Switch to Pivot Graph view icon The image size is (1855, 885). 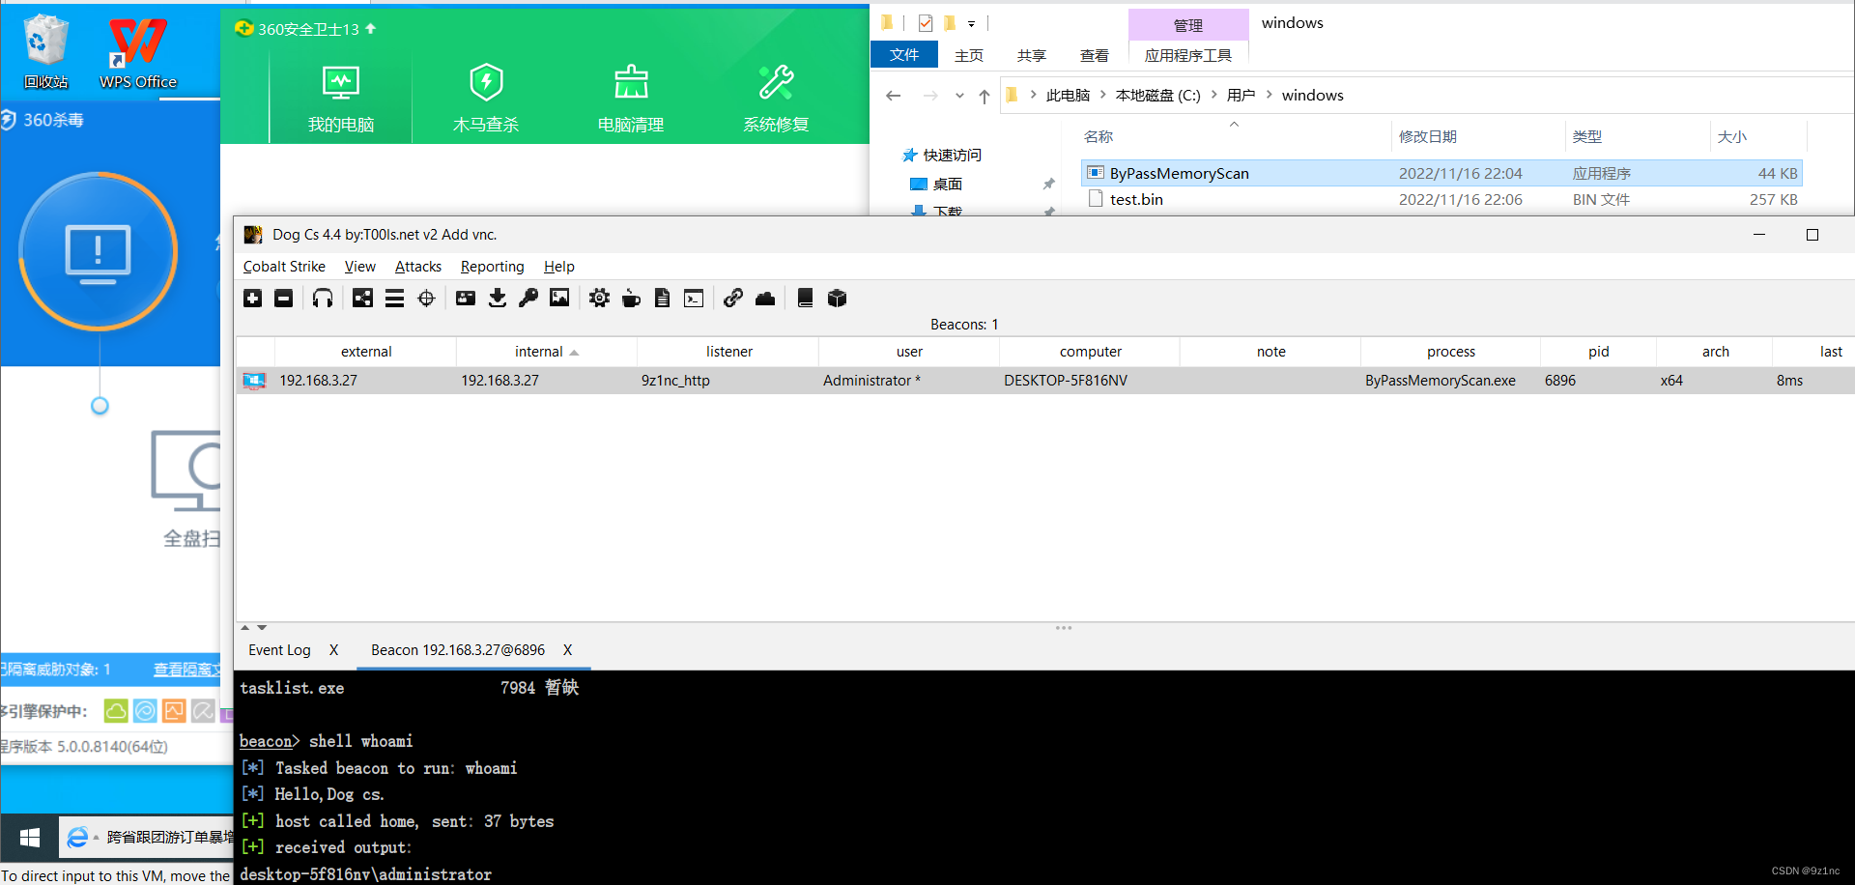point(362,299)
